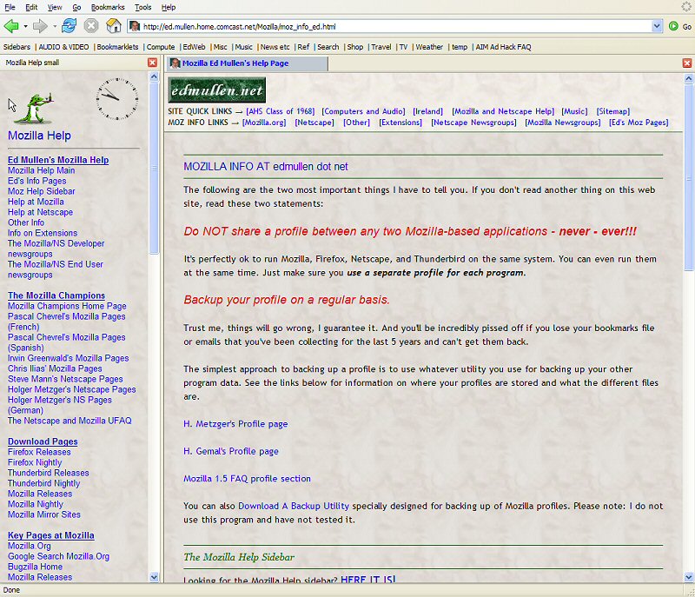Open the Forward button history dropdown arrow

53,26
